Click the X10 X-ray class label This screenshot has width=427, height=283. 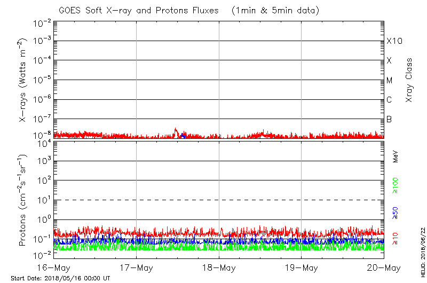[394, 42]
